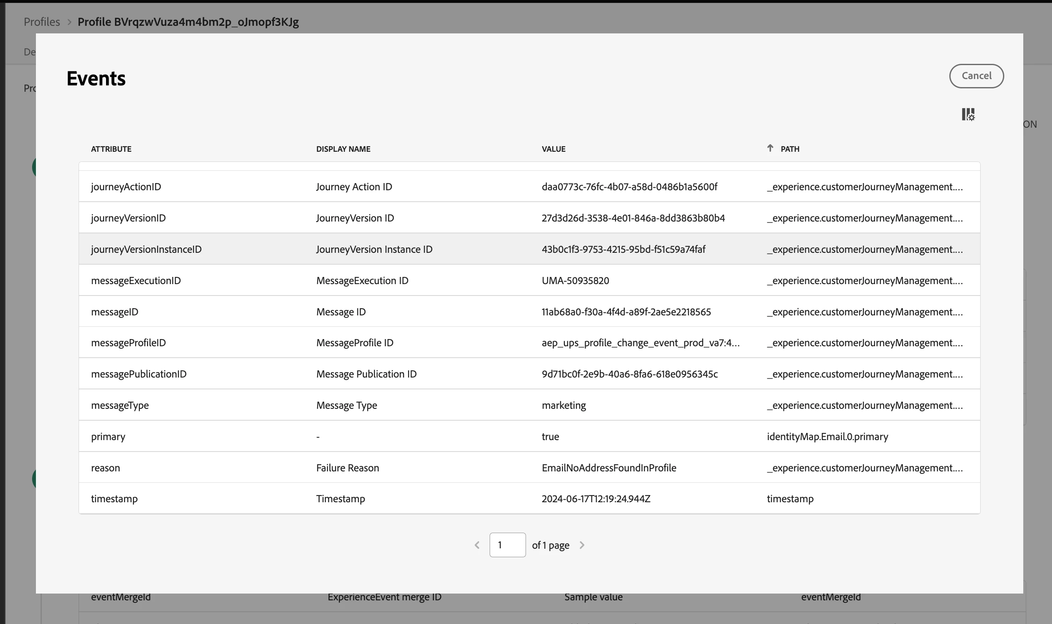Click the primary identityMap row

(827, 437)
